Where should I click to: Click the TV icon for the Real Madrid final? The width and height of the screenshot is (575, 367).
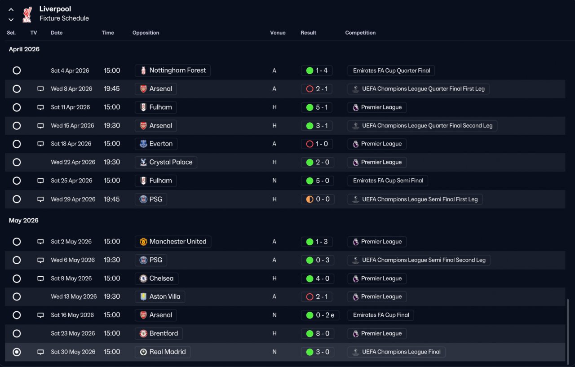[x=40, y=352]
